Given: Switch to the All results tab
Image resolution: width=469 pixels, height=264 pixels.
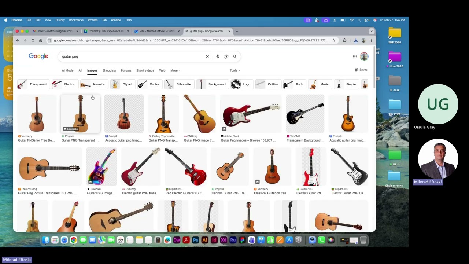Looking at the screenshot, I should [80, 70].
